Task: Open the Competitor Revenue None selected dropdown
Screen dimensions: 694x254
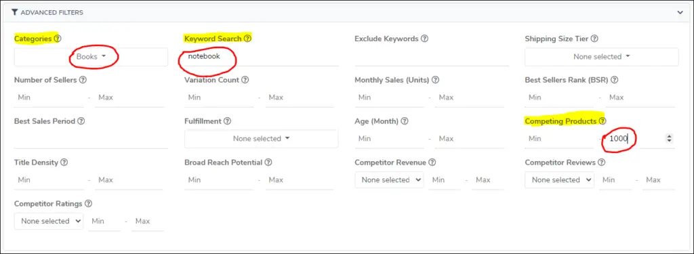Action: point(389,179)
